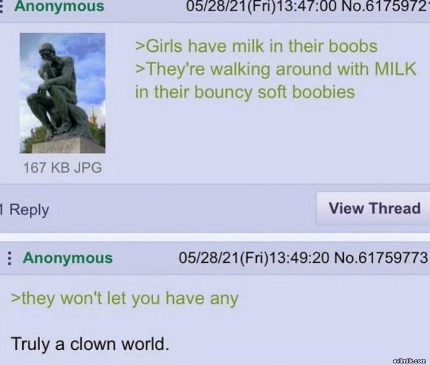Click the View Thread button
430x365 pixels.
pyautogui.click(x=374, y=208)
